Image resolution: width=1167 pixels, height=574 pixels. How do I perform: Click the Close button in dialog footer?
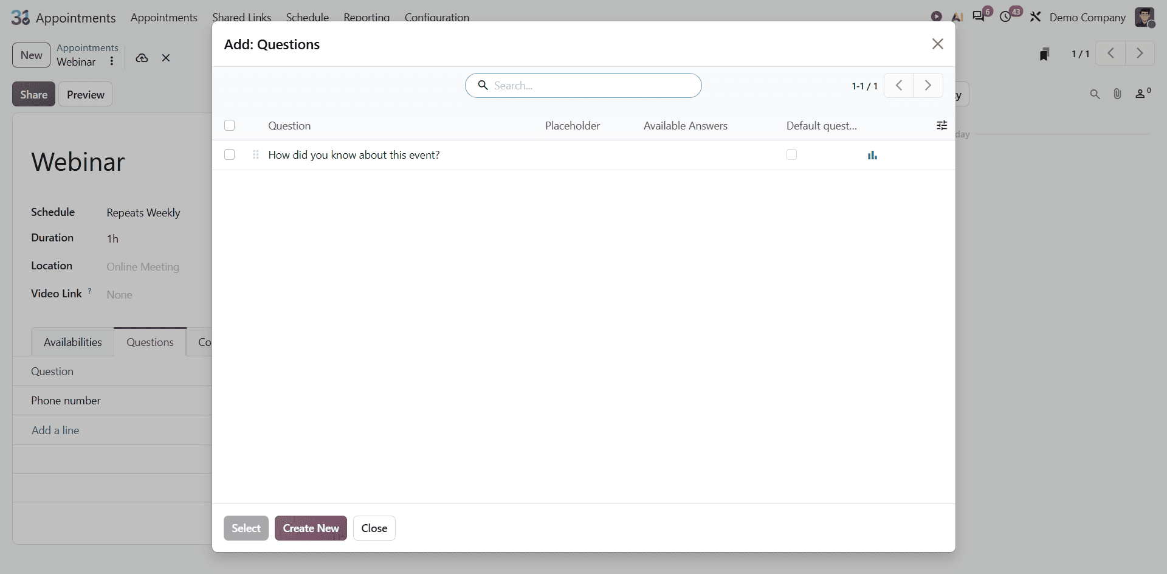(374, 528)
